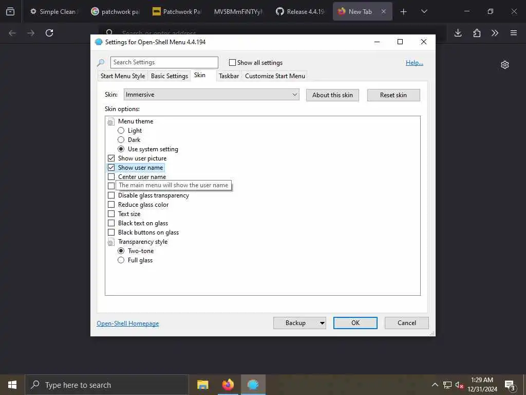The image size is (526, 395).
Task: Open Firefox View icon at top left
Action: click(x=10, y=11)
